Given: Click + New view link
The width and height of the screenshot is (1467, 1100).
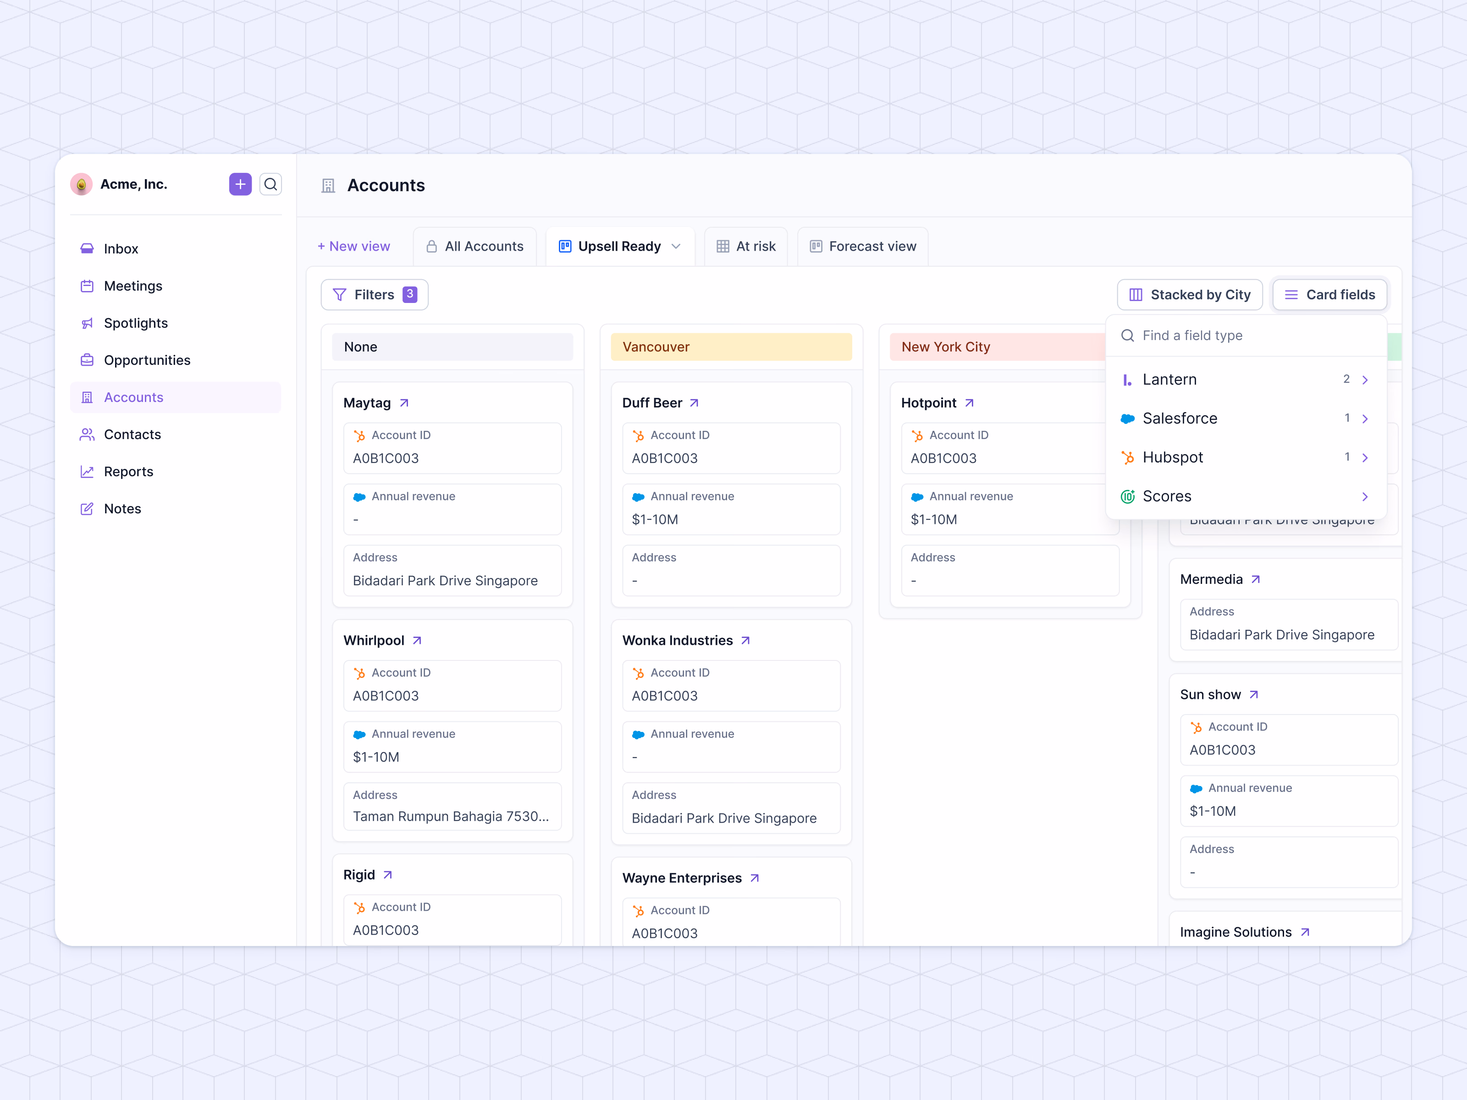Looking at the screenshot, I should pyautogui.click(x=353, y=247).
